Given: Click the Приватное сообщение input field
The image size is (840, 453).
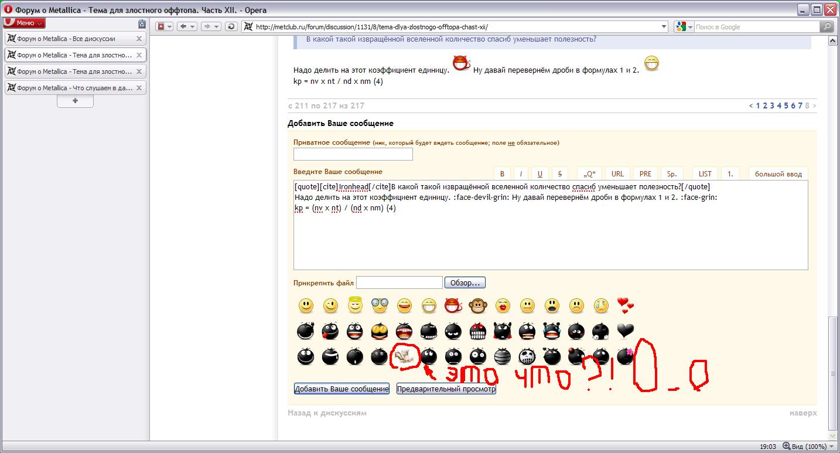Looking at the screenshot, I should coord(353,154).
